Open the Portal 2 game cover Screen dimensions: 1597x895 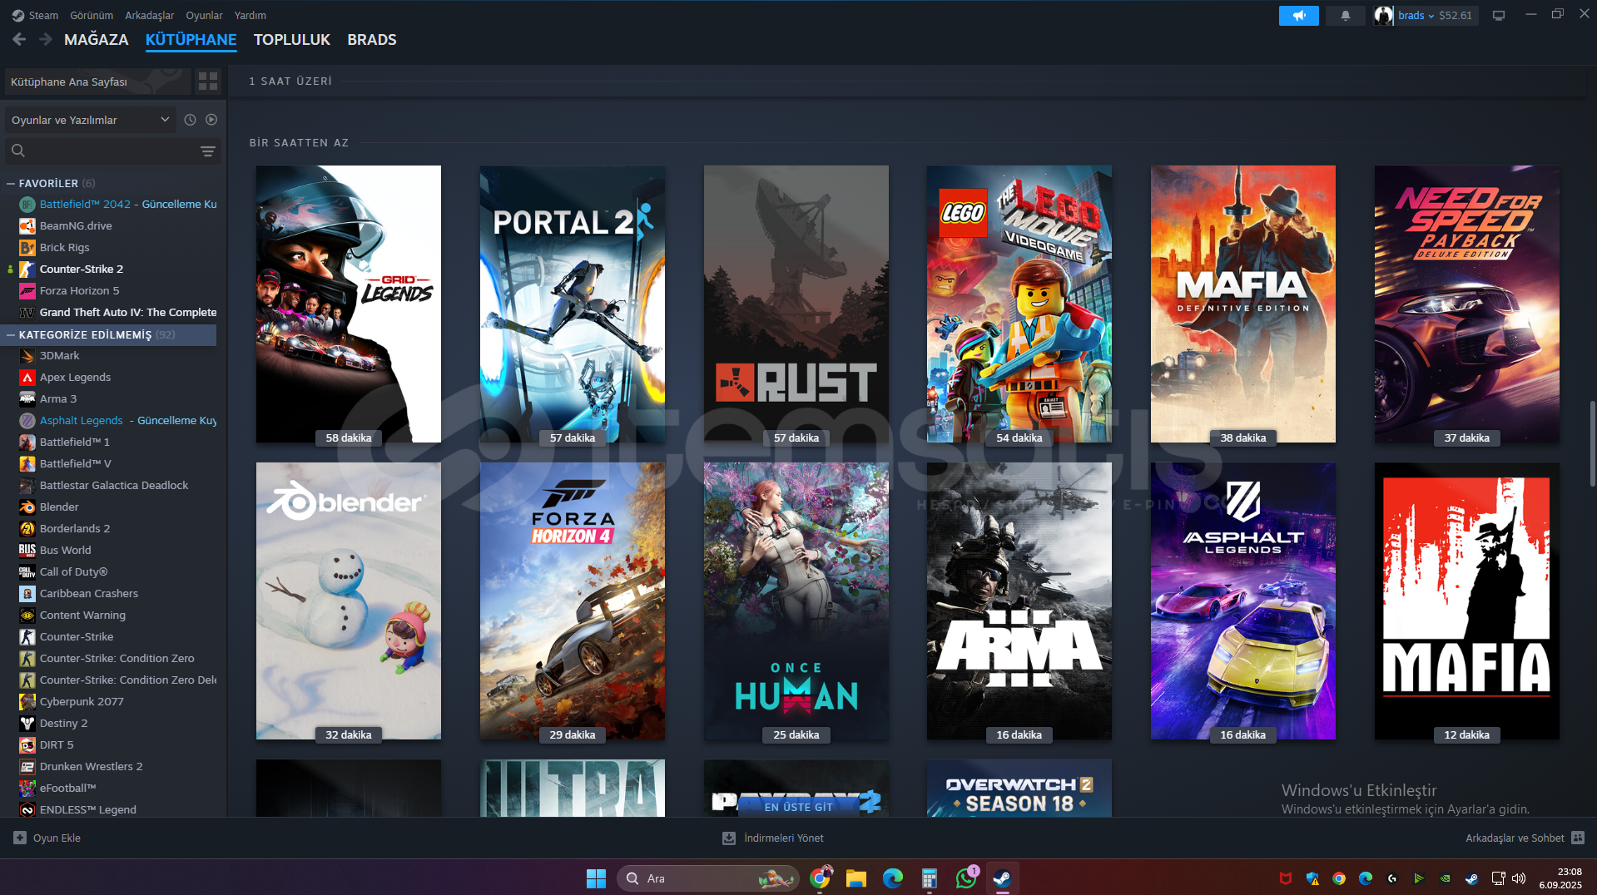[x=573, y=304]
